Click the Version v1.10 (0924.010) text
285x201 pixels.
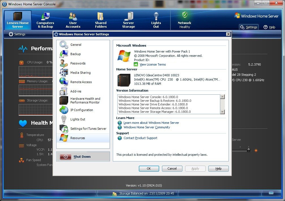coord(144,185)
